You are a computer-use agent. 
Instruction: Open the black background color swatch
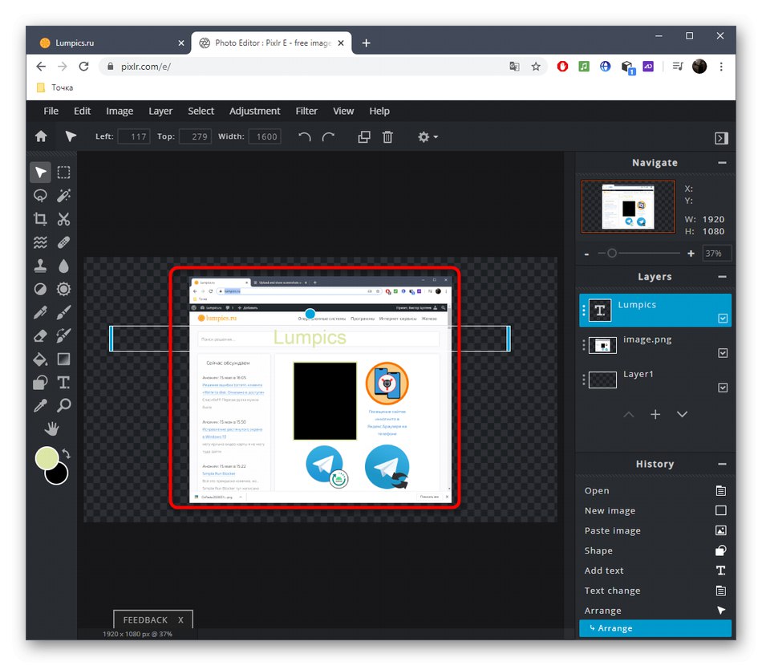point(59,475)
